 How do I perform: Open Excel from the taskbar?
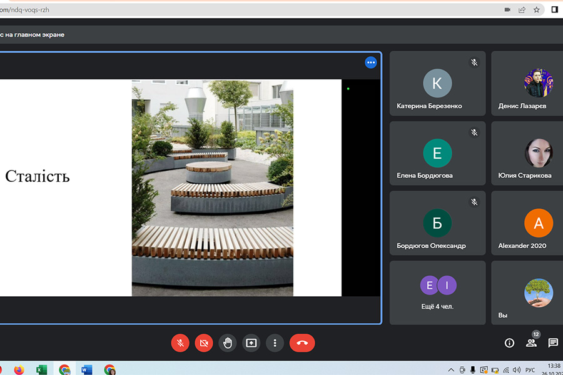point(42,369)
